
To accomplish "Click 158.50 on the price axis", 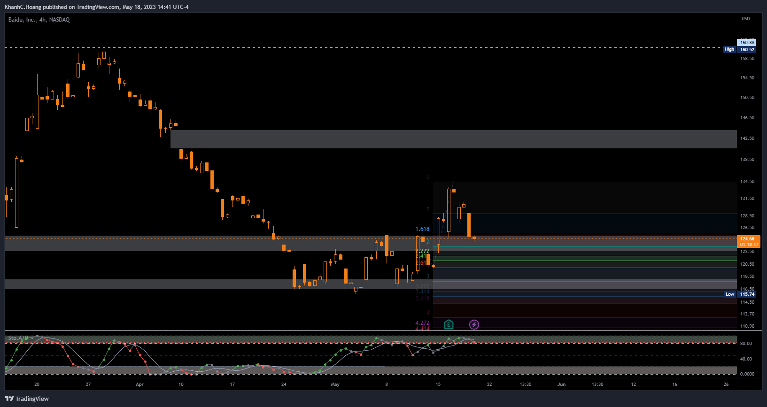I will click(x=747, y=59).
